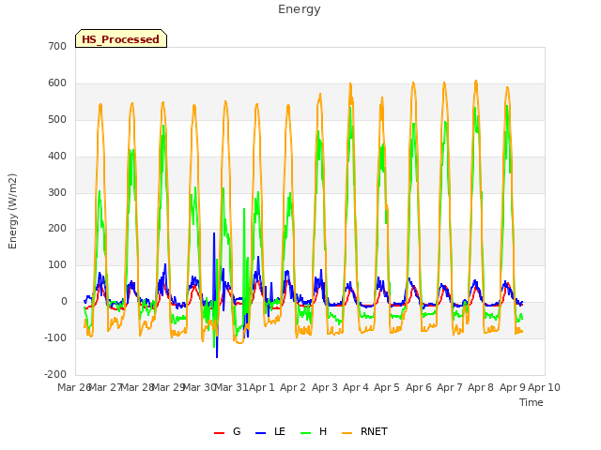Click the Mar 31 x-axis label
The image size is (601, 450).
(231, 387)
